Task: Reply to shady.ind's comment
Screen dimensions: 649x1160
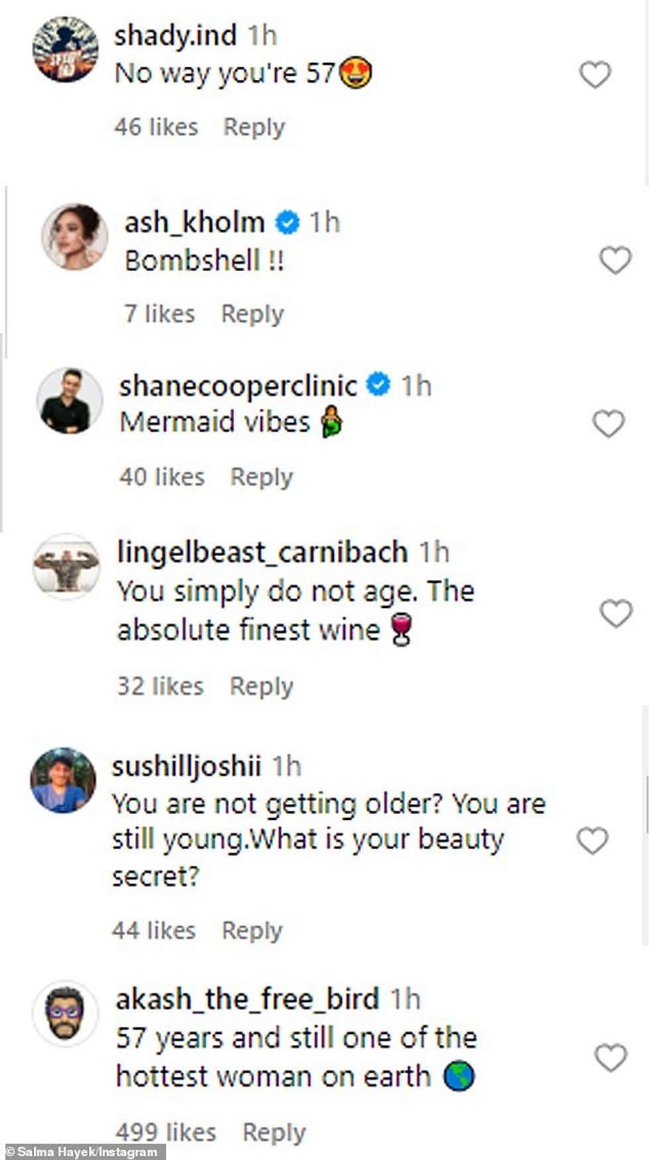Action: [254, 127]
